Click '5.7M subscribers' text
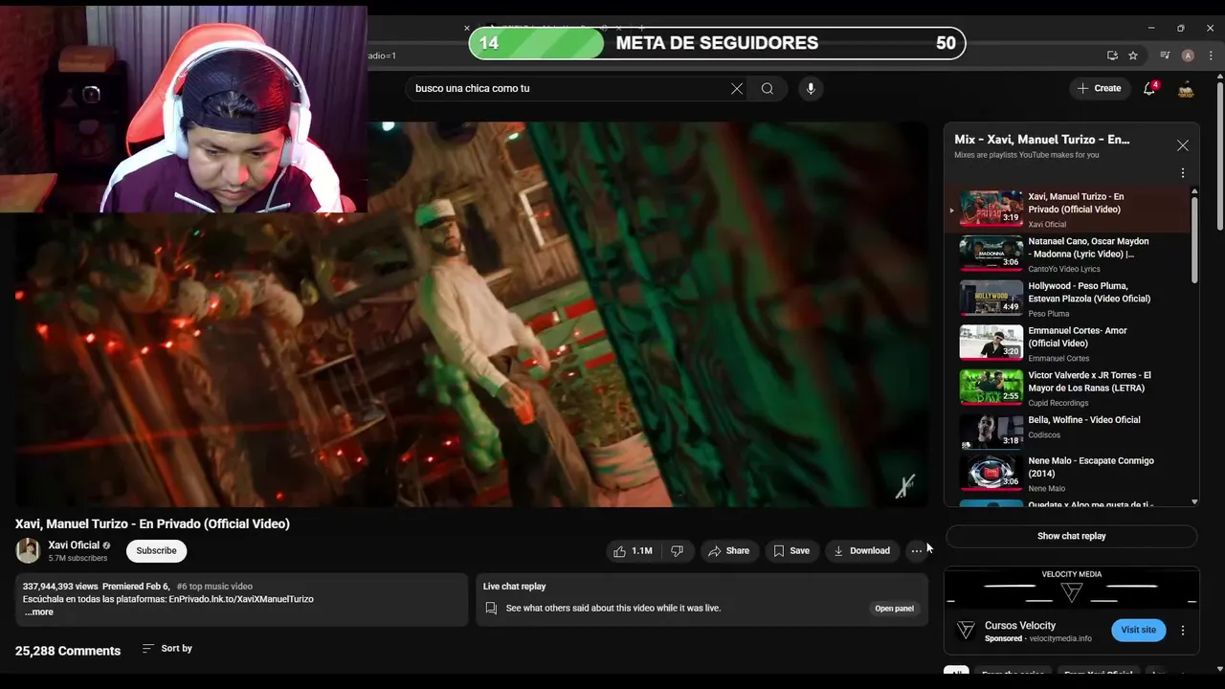Image resolution: width=1225 pixels, height=689 pixels. pyautogui.click(x=78, y=558)
